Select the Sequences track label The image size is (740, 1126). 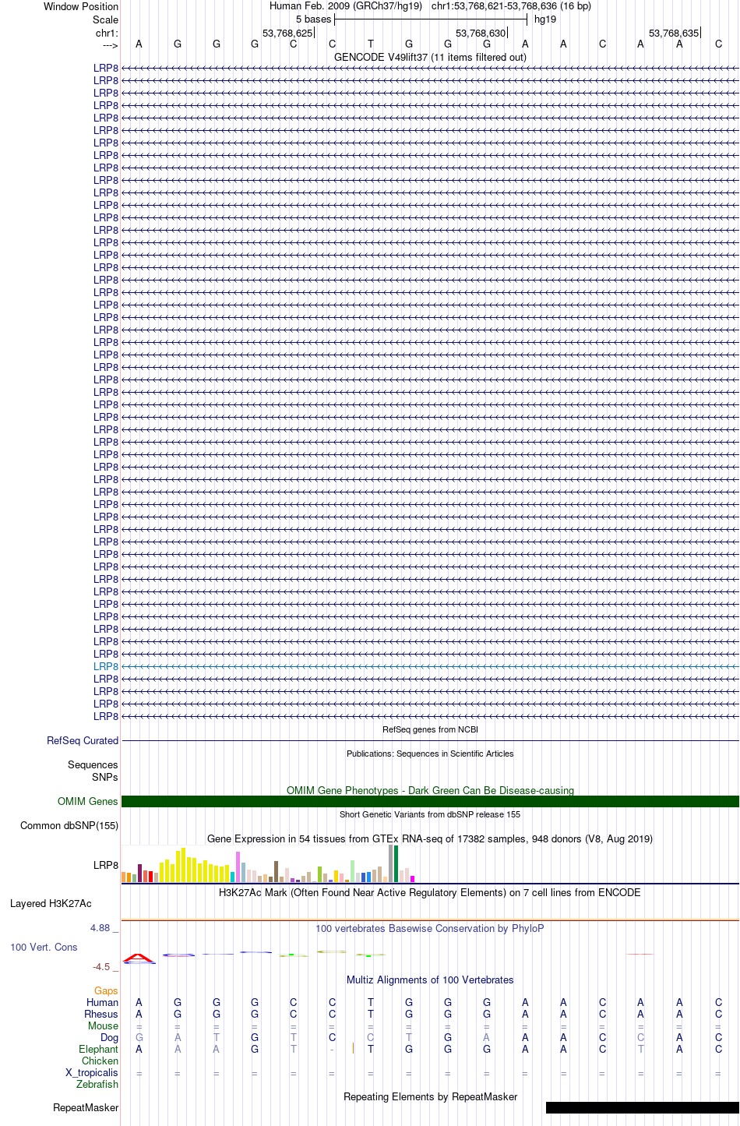(93, 764)
